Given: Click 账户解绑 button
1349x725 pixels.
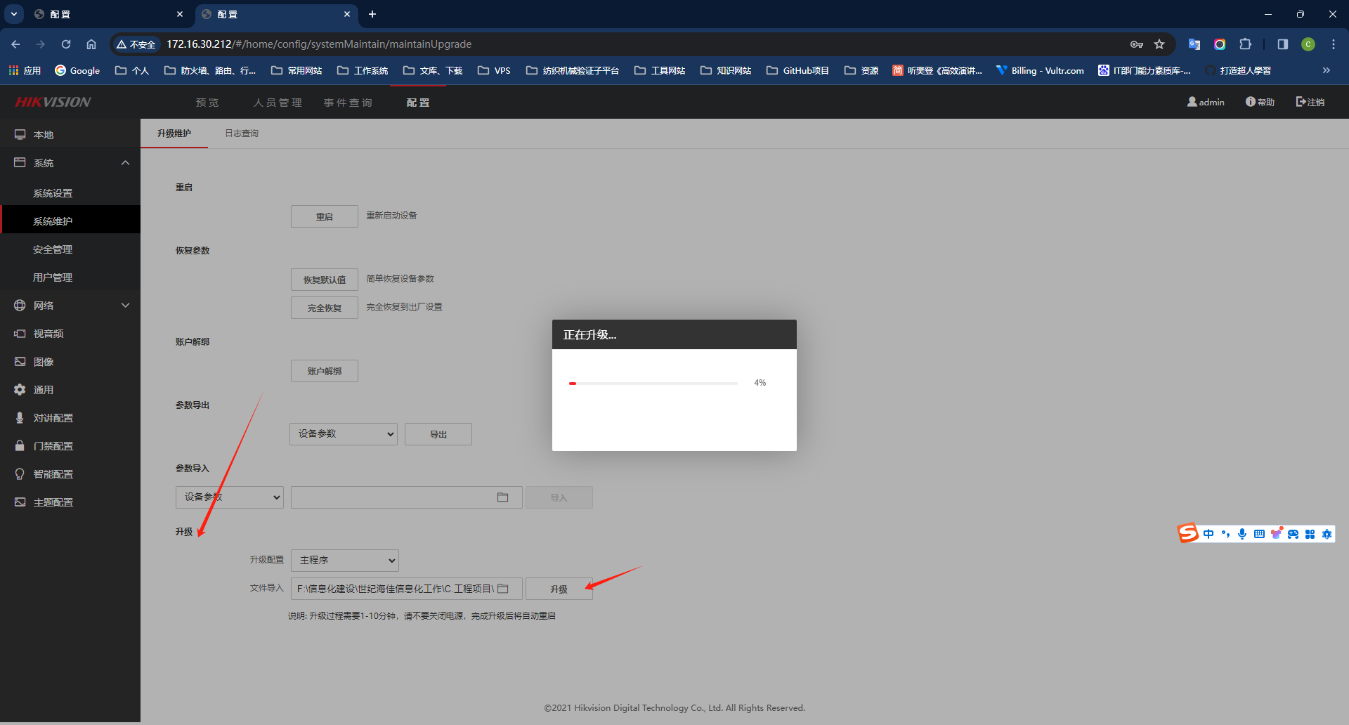Looking at the screenshot, I should [x=325, y=371].
